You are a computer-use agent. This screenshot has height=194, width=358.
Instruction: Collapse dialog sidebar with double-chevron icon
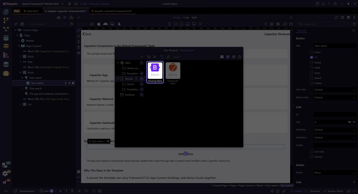coord(142,57)
